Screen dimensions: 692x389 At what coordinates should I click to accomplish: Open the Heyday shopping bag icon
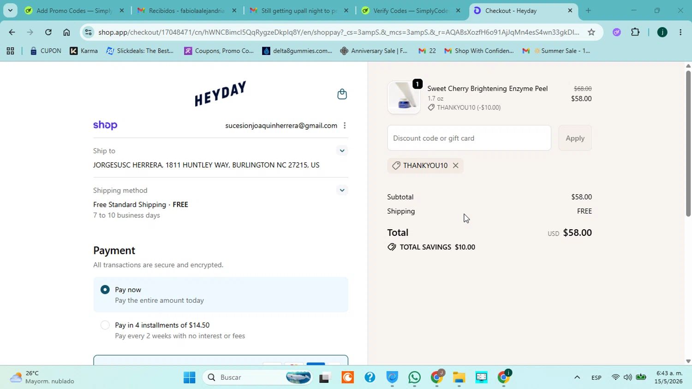pyautogui.click(x=342, y=94)
